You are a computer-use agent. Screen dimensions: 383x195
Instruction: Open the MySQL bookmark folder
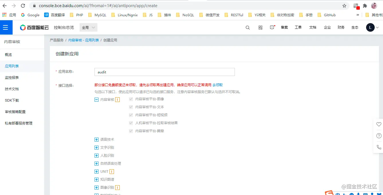97,15
